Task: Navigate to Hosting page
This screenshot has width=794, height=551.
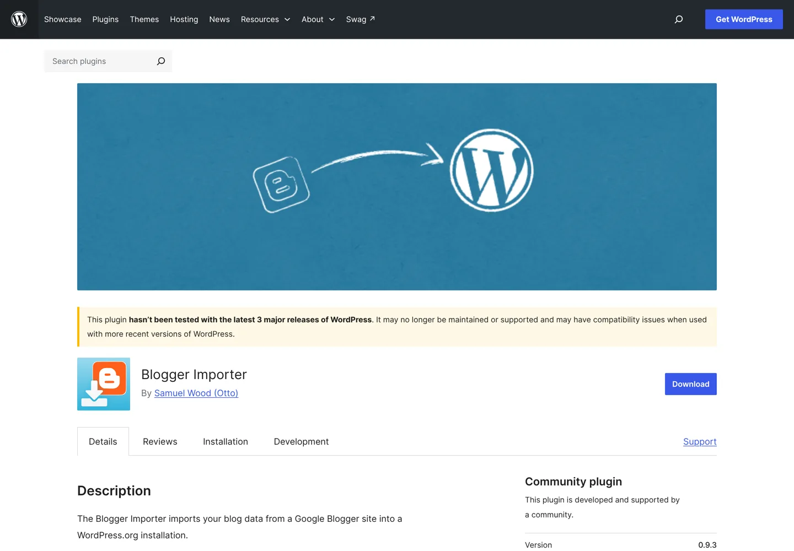Action: [184, 19]
